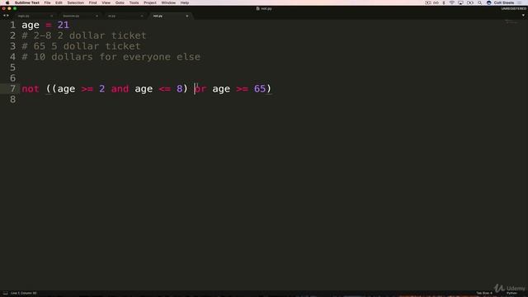Image resolution: width=528 pixels, height=297 pixels.
Task: Open the tab list dropdown arrow
Action: (523, 16)
